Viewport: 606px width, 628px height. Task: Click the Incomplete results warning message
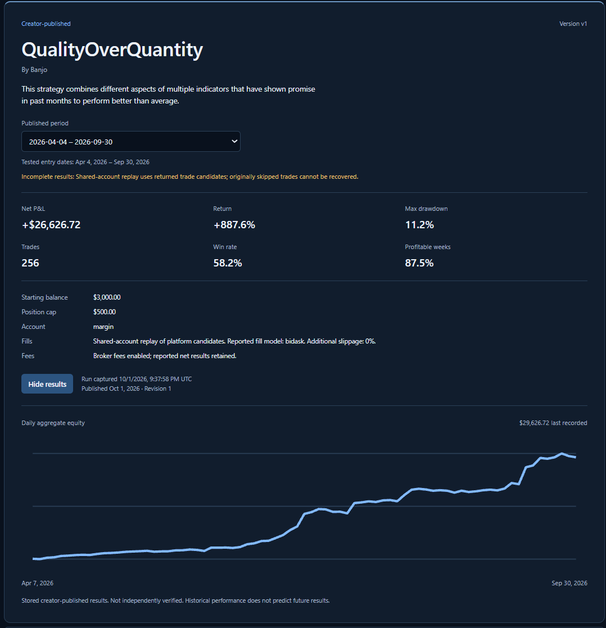[x=190, y=177]
